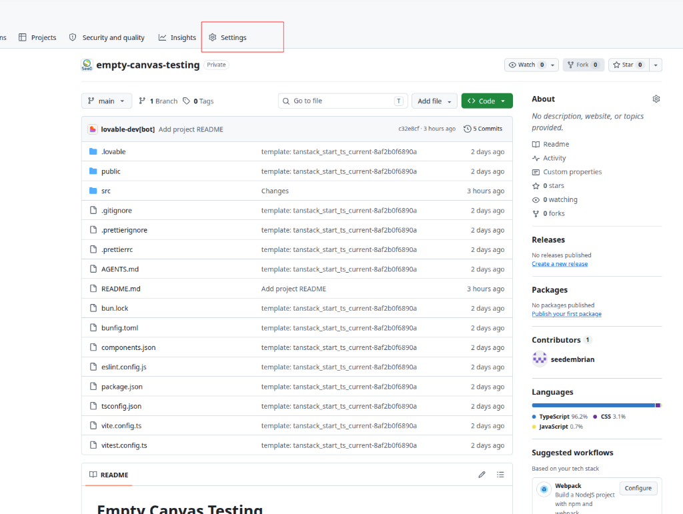Open the green Code dropdown button
Image resolution: width=683 pixels, height=514 pixels.
(x=487, y=101)
